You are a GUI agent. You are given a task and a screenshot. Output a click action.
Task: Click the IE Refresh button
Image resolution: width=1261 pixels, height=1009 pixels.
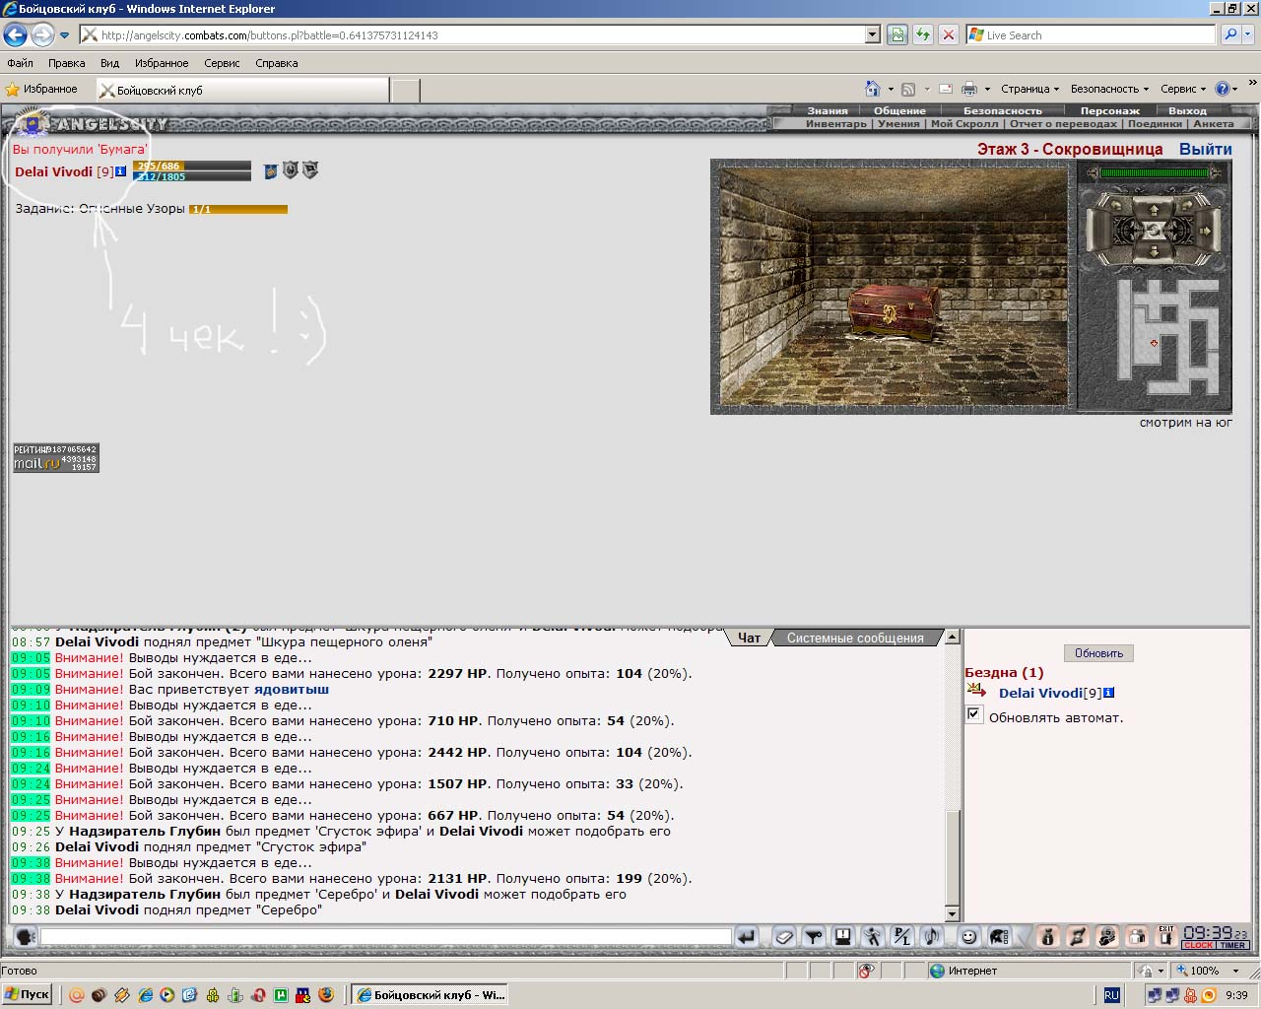pyautogui.click(x=922, y=34)
